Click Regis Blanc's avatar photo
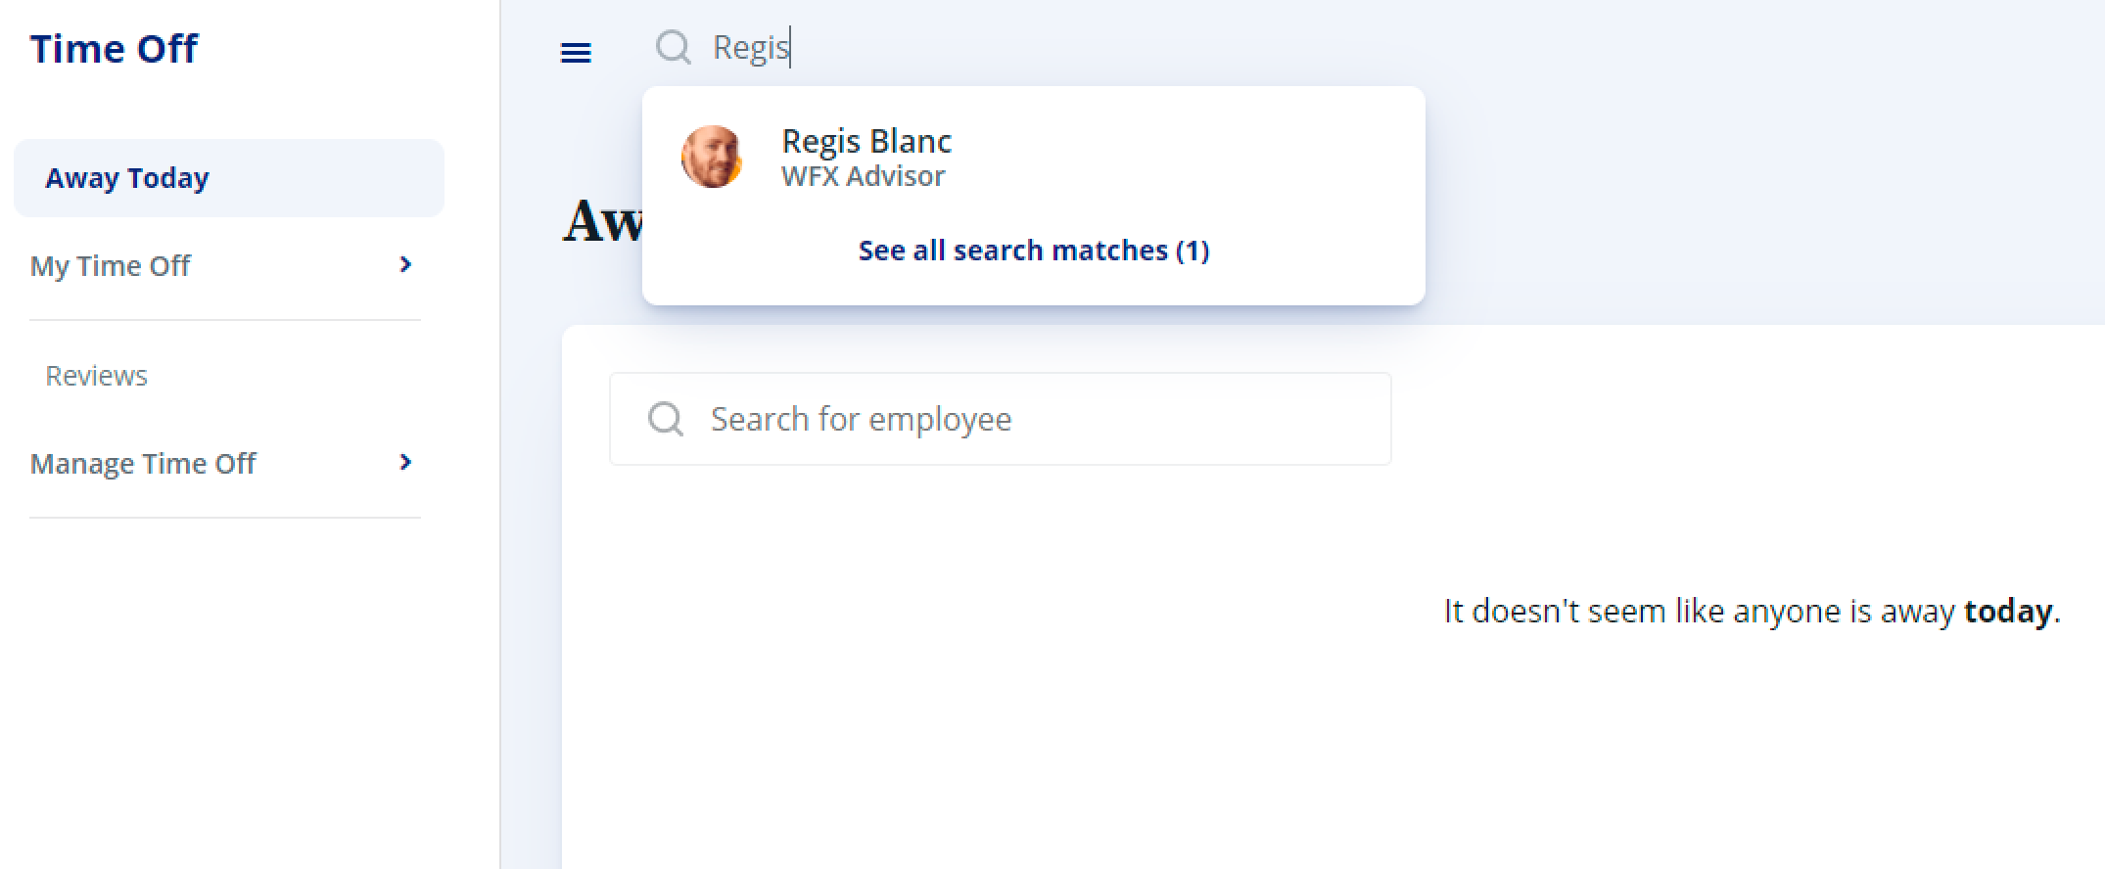2105x869 pixels. pyautogui.click(x=712, y=157)
